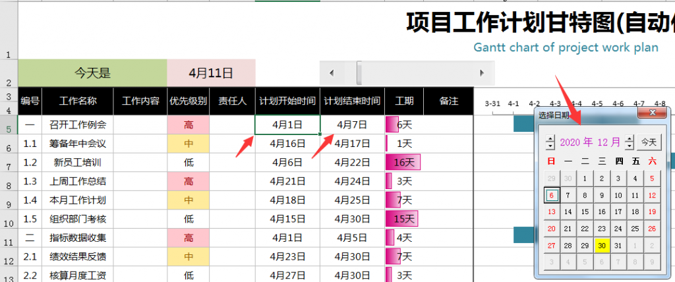Click the 筹备年中会议 task name
The height and width of the screenshot is (282, 675).
pyautogui.click(x=78, y=144)
